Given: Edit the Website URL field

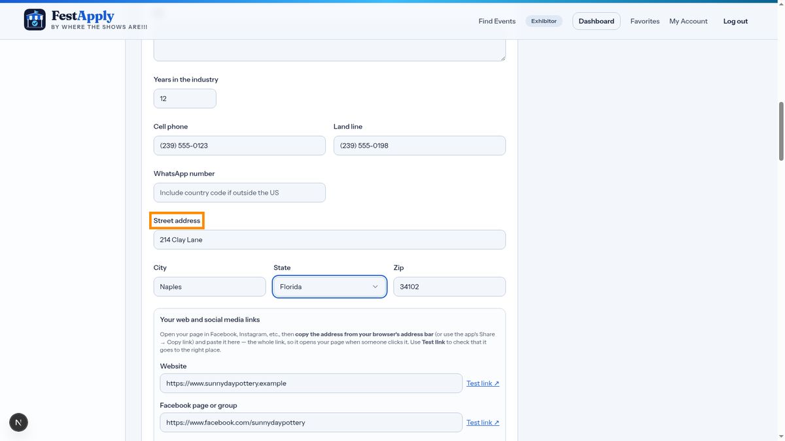Looking at the screenshot, I should (x=311, y=384).
